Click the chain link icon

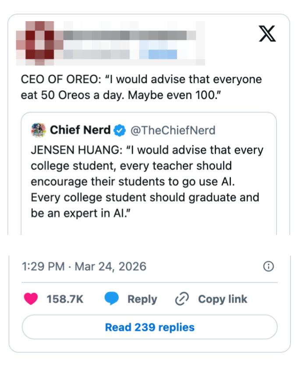pos(181,299)
